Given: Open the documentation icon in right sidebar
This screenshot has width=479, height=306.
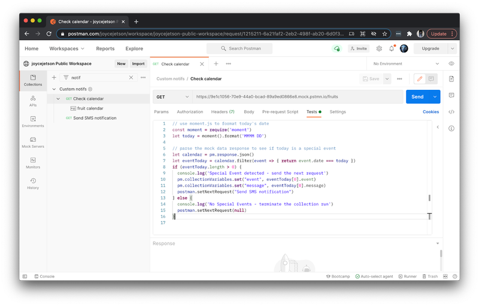Looking at the screenshot, I should click(x=451, y=79).
